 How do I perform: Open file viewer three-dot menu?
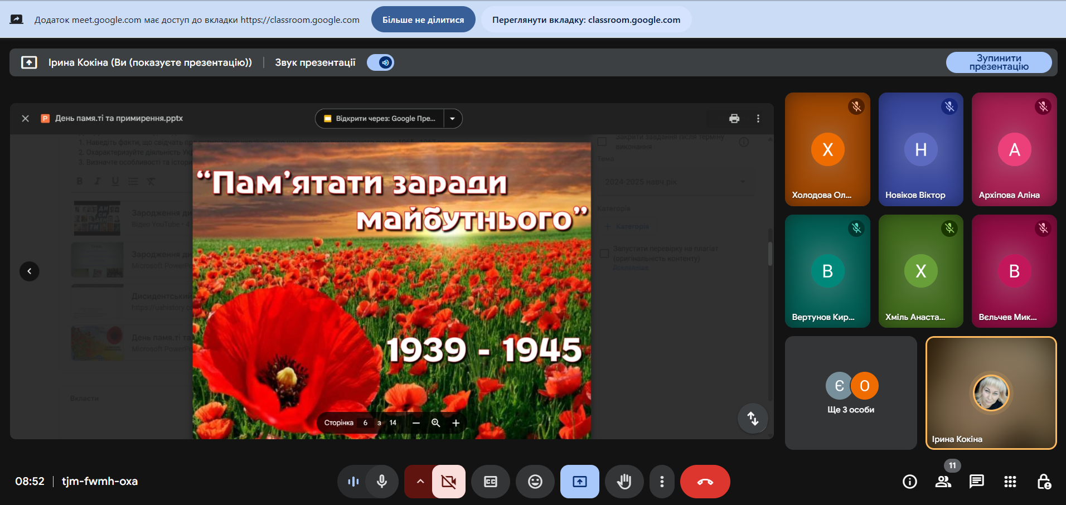758,118
